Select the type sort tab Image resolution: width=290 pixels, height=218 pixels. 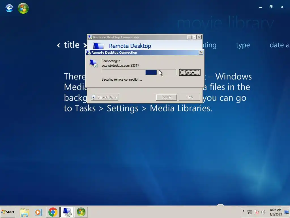click(243, 45)
